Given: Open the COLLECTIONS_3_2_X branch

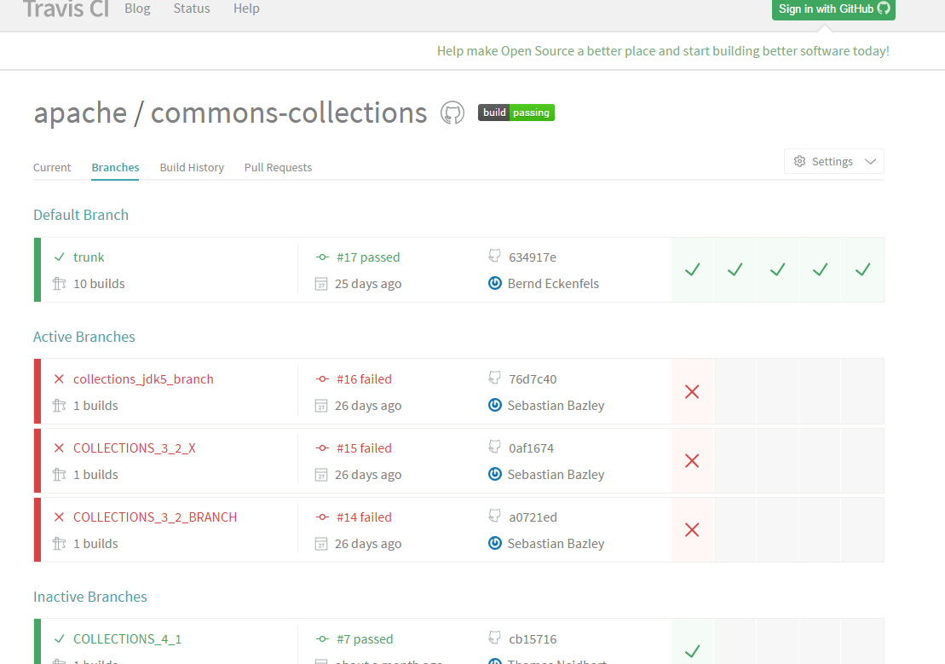Looking at the screenshot, I should tap(135, 448).
